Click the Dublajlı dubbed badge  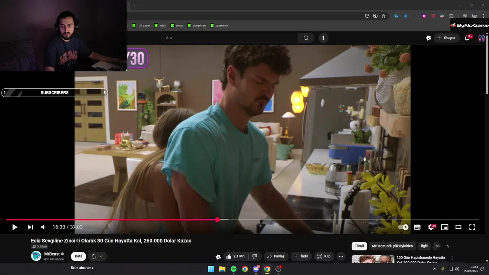click(39, 247)
